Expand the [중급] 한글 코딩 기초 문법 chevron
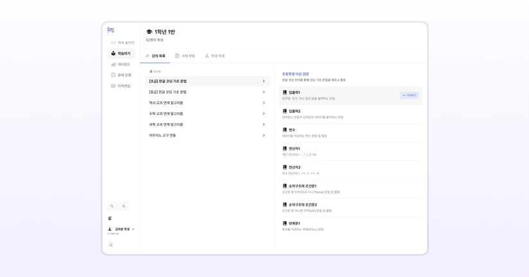This screenshot has width=529, height=277. tap(264, 92)
